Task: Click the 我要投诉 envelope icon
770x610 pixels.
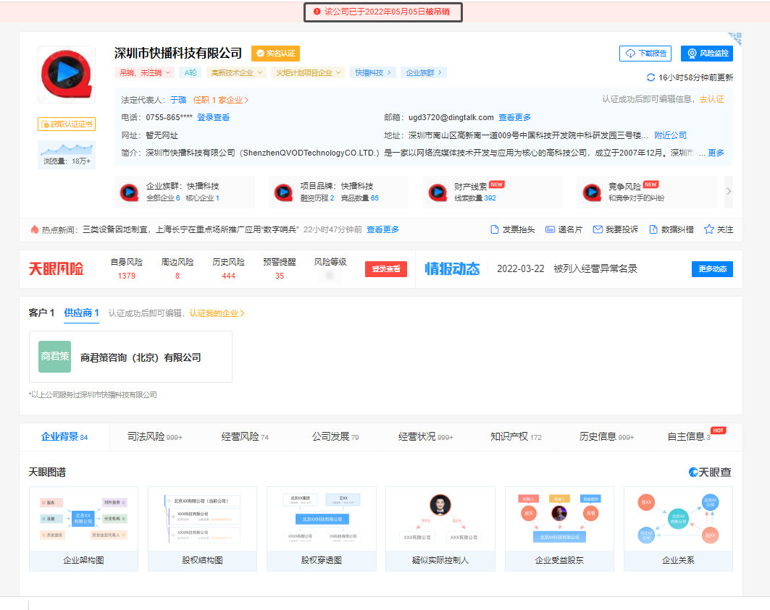Action: pos(598,229)
